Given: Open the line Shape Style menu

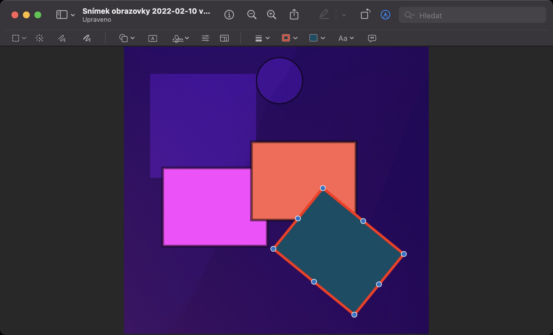Looking at the screenshot, I should (262, 38).
